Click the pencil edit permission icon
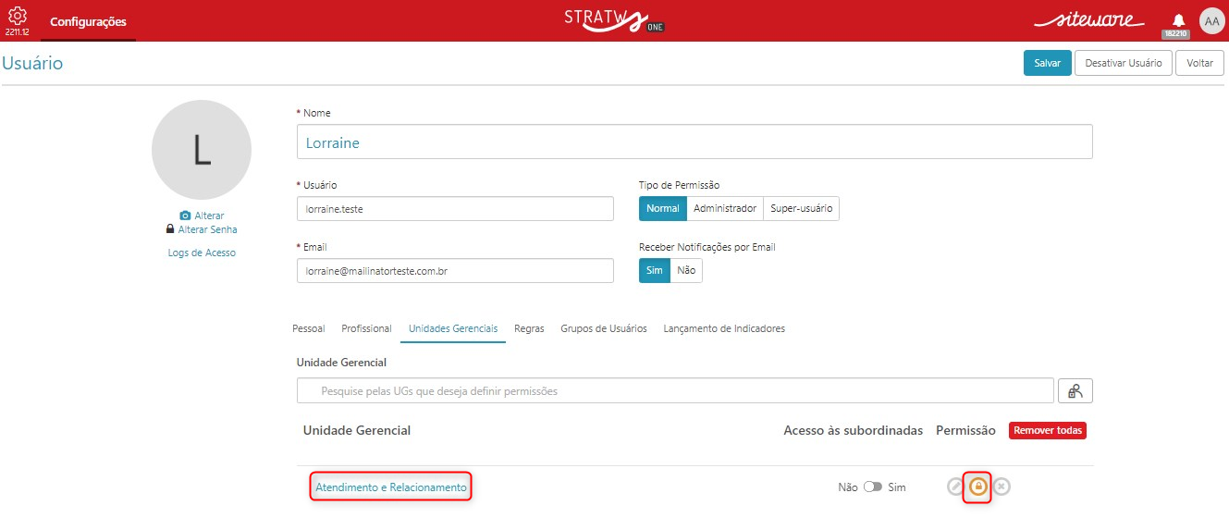The height and width of the screenshot is (530, 1229). pyautogui.click(x=956, y=487)
